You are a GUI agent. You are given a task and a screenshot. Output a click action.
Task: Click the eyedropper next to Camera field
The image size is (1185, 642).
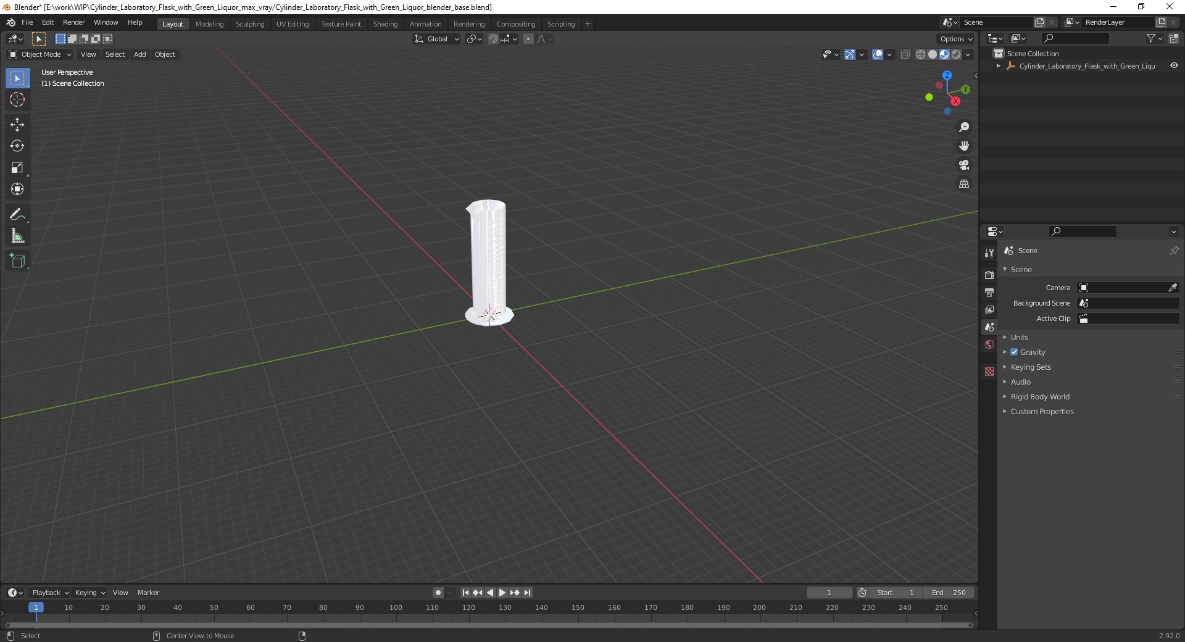pyautogui.click(x=1173, y=288)
